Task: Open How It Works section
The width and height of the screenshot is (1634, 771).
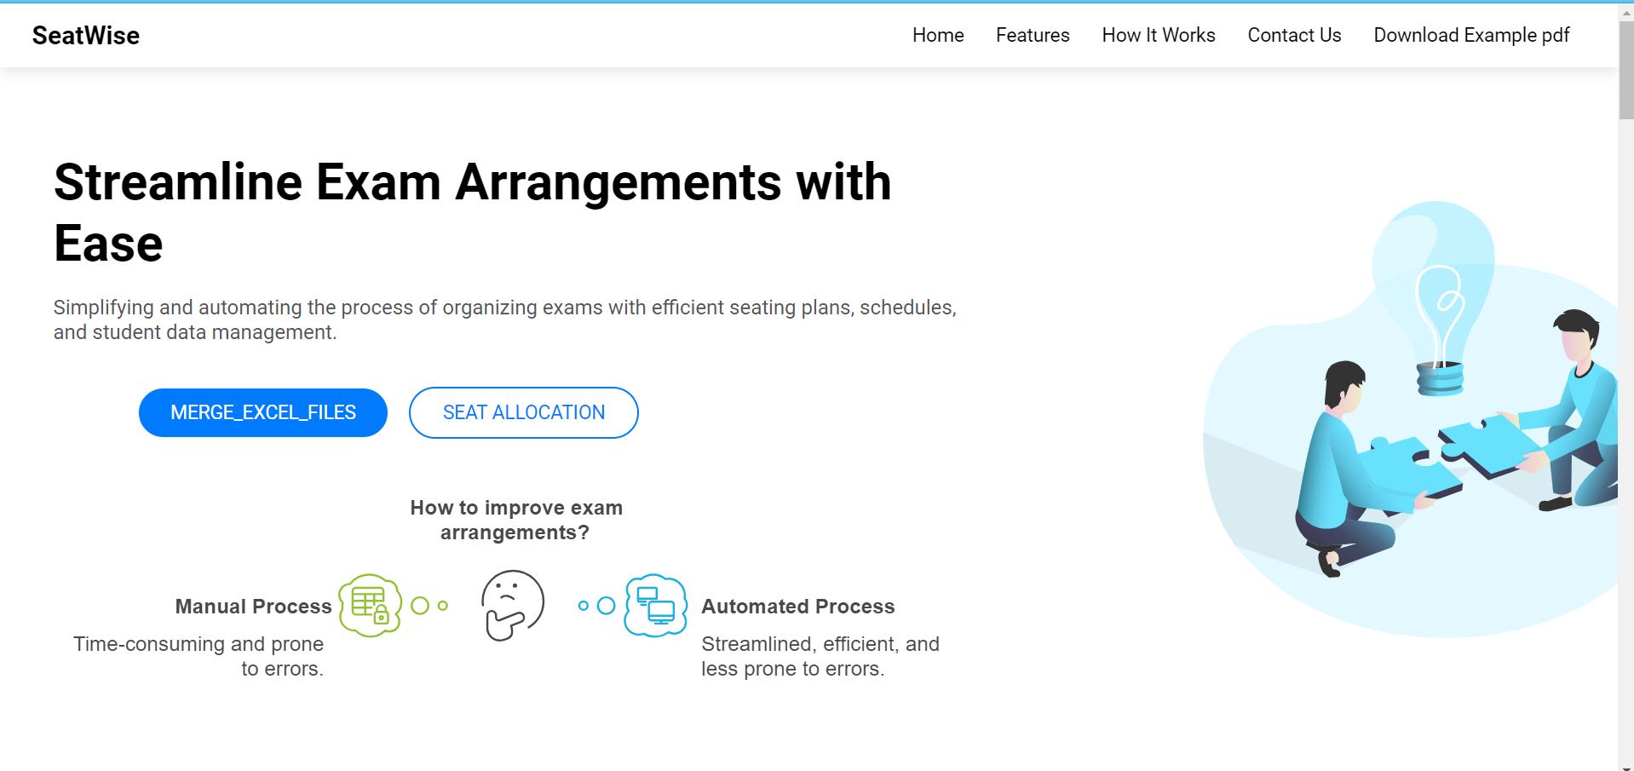Action: tap(1159, 35)
